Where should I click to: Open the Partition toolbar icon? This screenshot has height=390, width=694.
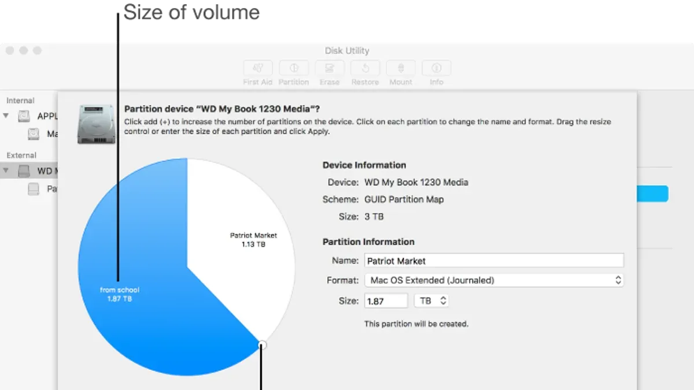(294, 68)
